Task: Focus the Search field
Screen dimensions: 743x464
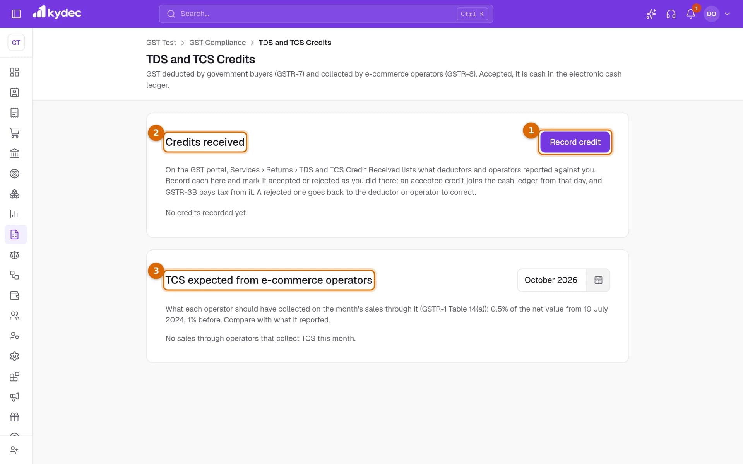Action: pos(326,14)
